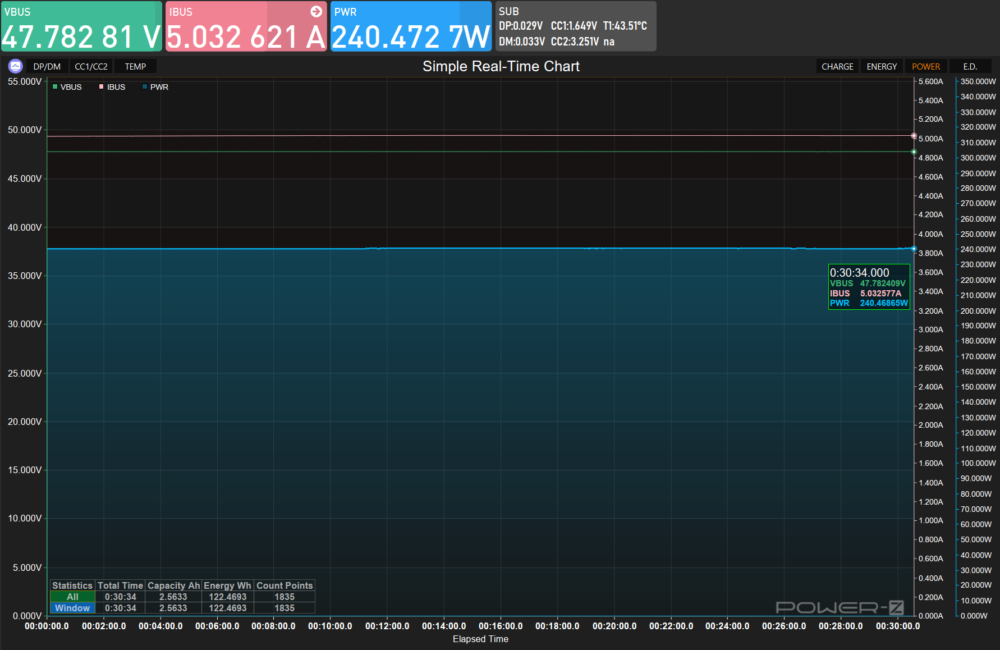Click the DP:0.029V reading

click(521, 26)
